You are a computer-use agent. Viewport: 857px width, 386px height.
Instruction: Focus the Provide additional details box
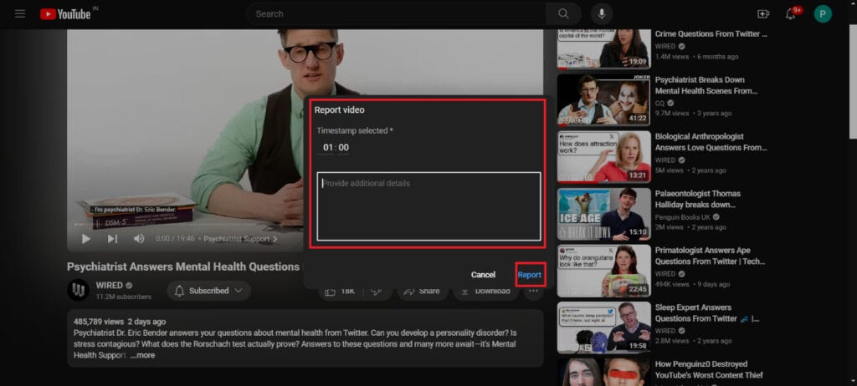pyautogui.click(x=428, y=206)
